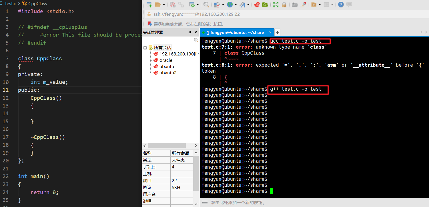
Task: Open help with the blue question mark icon
Action: [x=341, y=5]
